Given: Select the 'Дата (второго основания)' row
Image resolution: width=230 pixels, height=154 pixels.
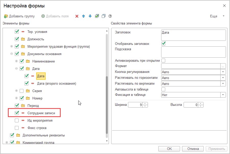Looking at the screenshot, I should [x=56, y=83].
